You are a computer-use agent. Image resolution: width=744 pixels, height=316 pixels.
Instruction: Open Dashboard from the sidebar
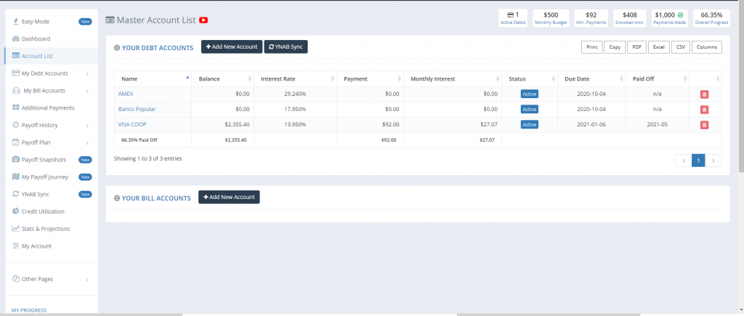[x=36, y=38]
